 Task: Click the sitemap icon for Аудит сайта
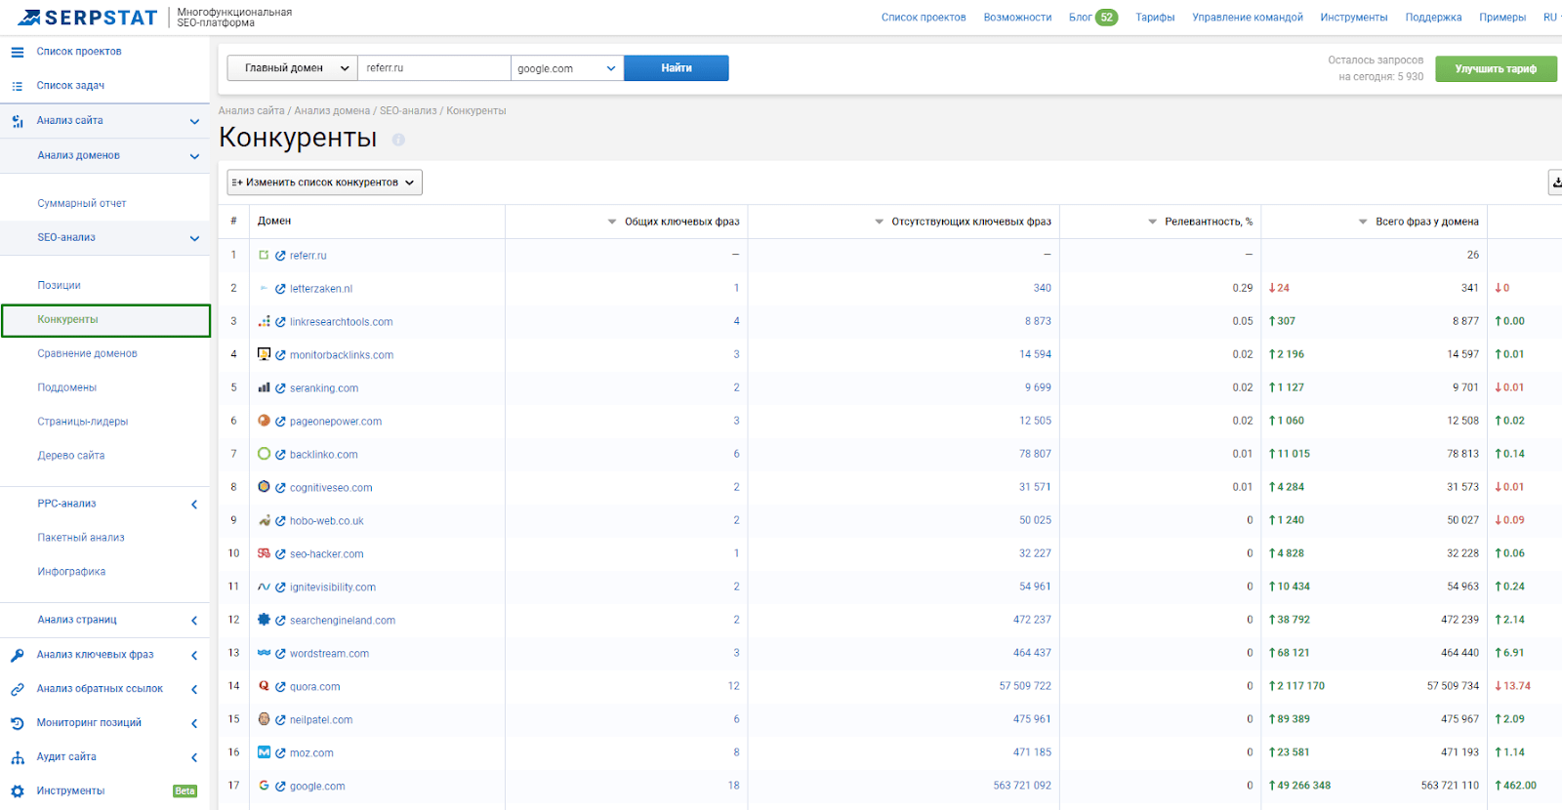pyautogui.click(x=18, y=757)
